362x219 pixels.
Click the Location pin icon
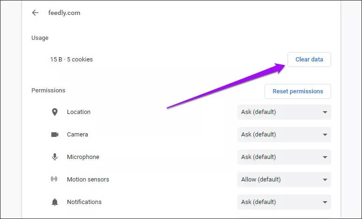(55, 112)
